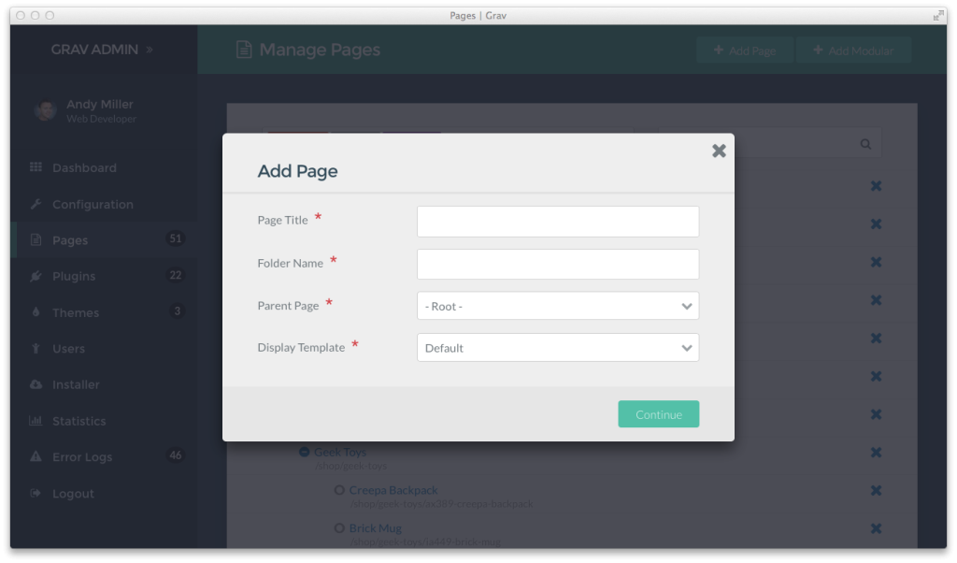Open Configuration in the sidebar
Image resolution: width=957 pixels, height=563 pixels.
pos(93,205)
